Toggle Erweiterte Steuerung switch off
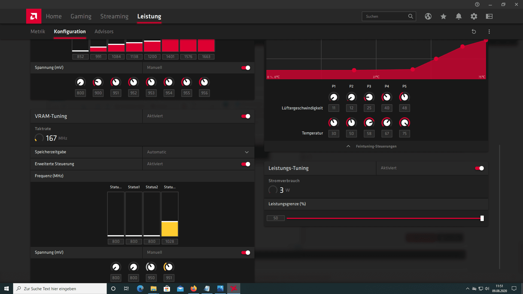 pyautogui.click(x=246, y=164)
